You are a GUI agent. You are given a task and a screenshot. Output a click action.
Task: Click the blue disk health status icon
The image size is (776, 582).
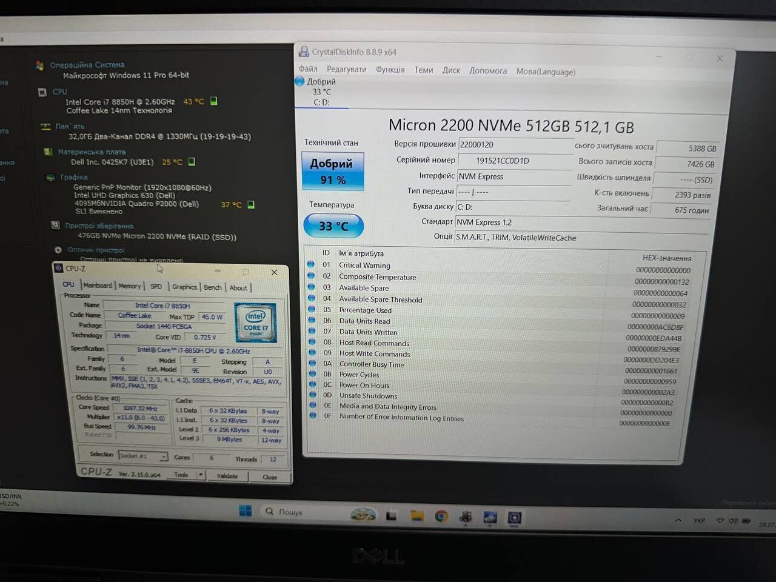[x=300, y=81]
